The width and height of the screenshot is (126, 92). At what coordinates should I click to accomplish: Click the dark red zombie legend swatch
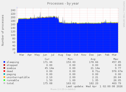(x=4, y=68)
